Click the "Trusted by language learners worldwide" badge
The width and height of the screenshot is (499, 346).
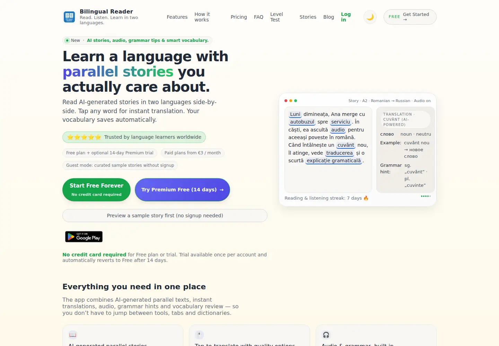click(134, 137)
